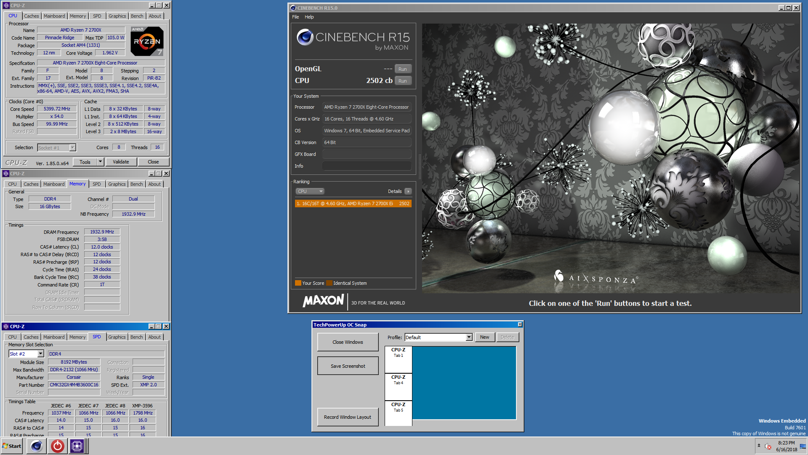Click the Cinebench R15 sphere logo
808x455 pixels.
[305, 37]
